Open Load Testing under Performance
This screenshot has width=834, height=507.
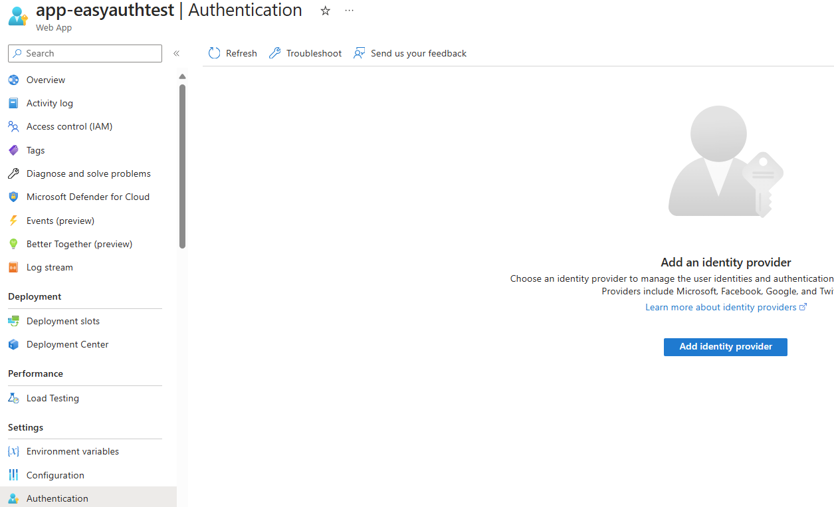[52, 398]
